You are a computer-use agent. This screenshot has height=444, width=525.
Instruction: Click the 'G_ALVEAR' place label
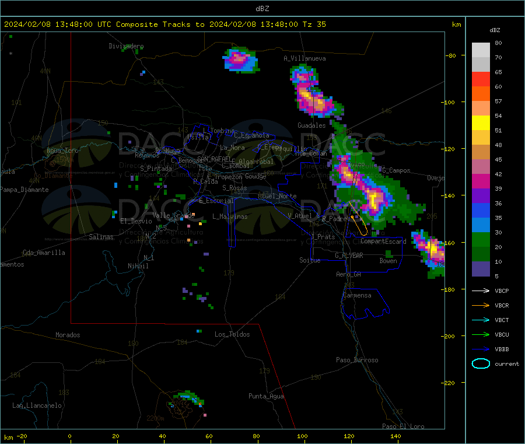point(349,256)
